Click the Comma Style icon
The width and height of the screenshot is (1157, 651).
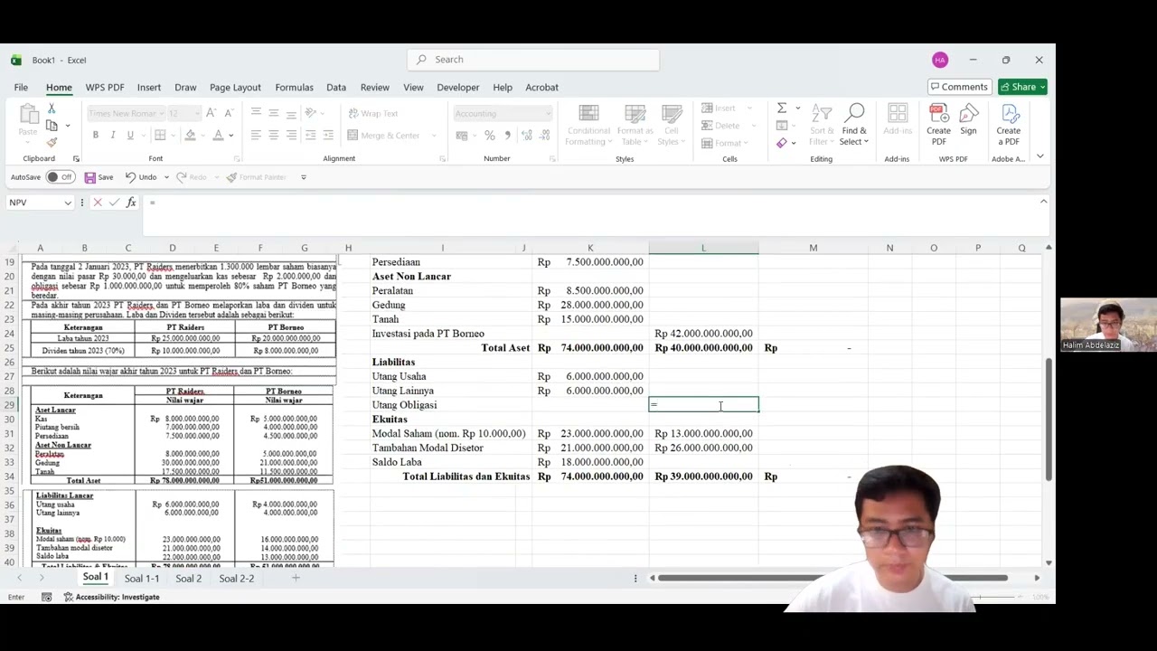pyautogui.click(x=507, y=136)
